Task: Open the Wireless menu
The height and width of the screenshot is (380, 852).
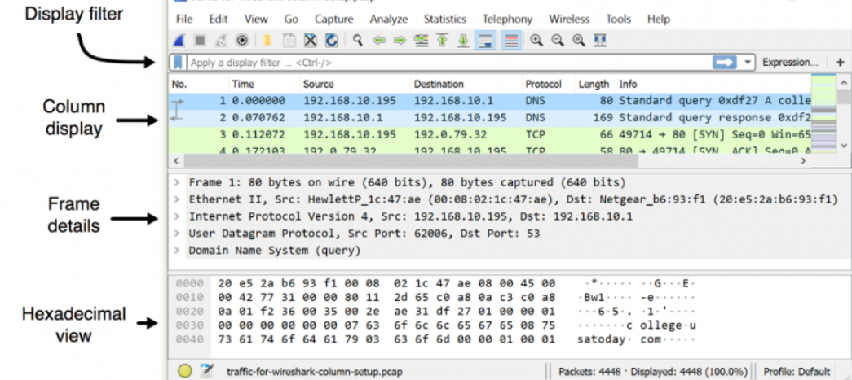Action: [569, 19]
